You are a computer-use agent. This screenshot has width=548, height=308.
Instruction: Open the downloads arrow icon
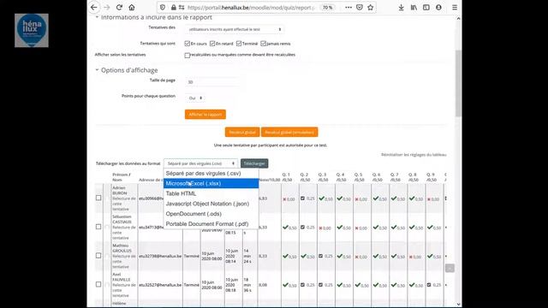pos(402,8)
